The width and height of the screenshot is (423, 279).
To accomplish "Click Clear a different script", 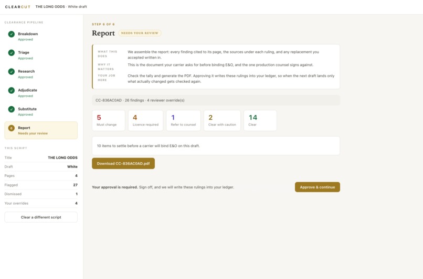I will click(41, 217).
